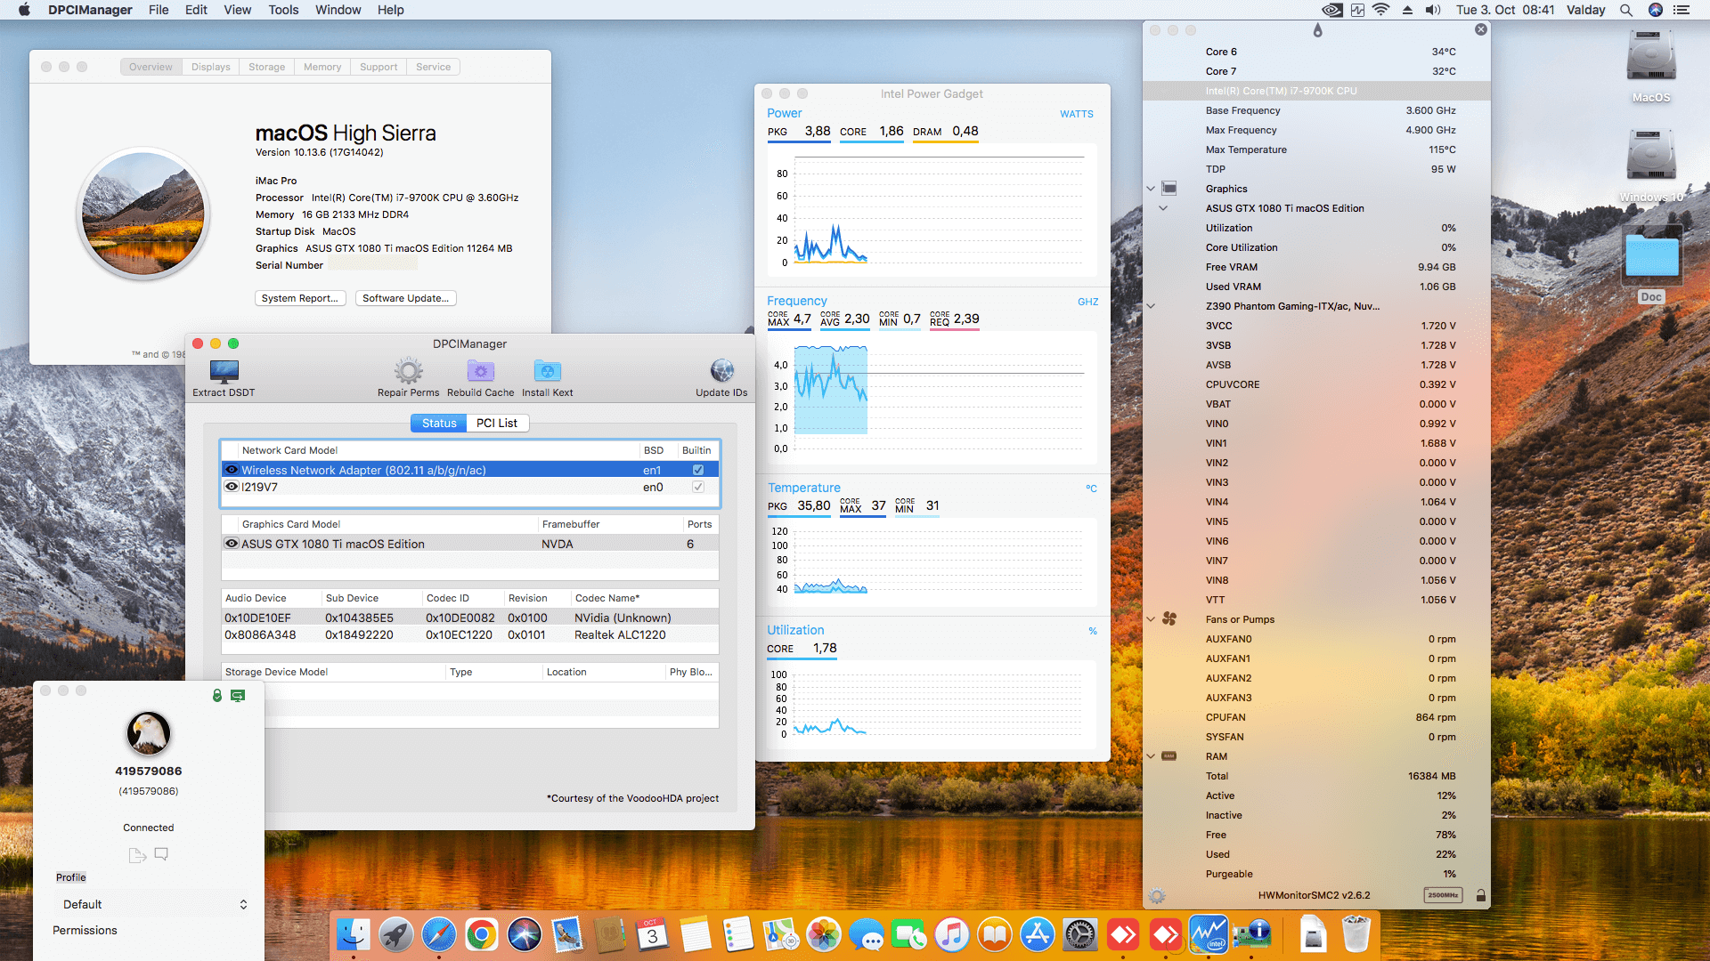Close HWMonitor panel with X button
The image size is (1710, 961).
click(x=1480, y=29)
